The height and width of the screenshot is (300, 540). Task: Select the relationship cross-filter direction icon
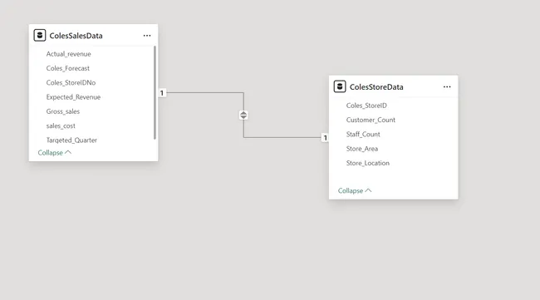[x=243, y=115]
